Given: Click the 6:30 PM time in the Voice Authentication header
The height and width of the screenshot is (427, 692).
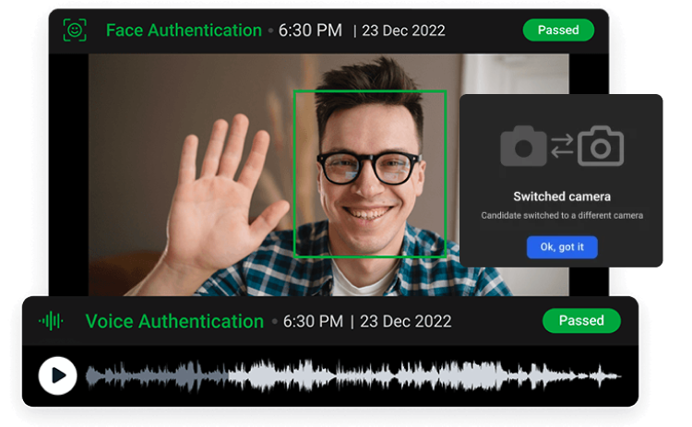Looking at the screenshot, I should coord(313,321).
